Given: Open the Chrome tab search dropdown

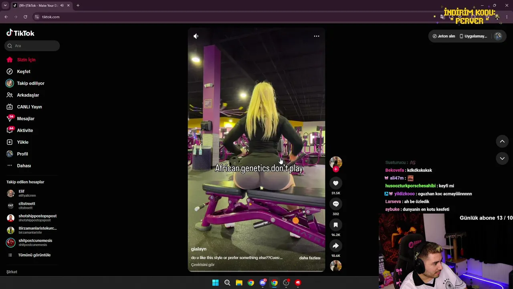Looking at the screenshot, I should pyautogui.click(x=5, y=6).
